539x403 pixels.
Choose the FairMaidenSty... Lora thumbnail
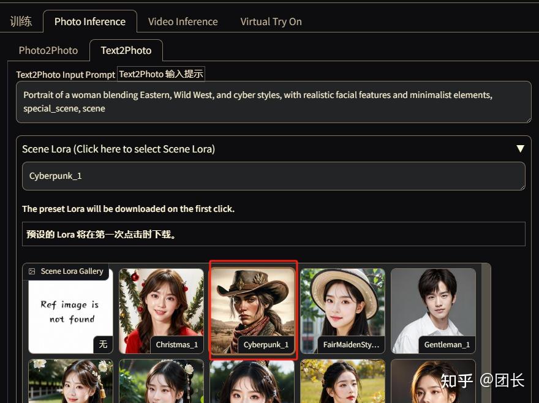[x=343, y=311]
